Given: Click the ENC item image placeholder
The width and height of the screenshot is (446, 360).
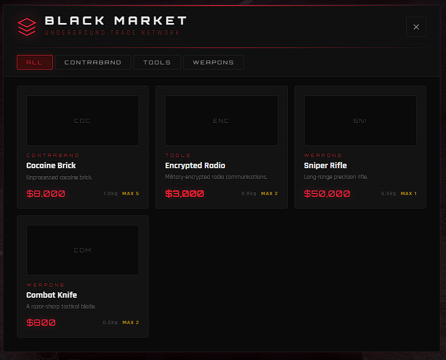Looking at the screenshot, I should tap(222, 121).
